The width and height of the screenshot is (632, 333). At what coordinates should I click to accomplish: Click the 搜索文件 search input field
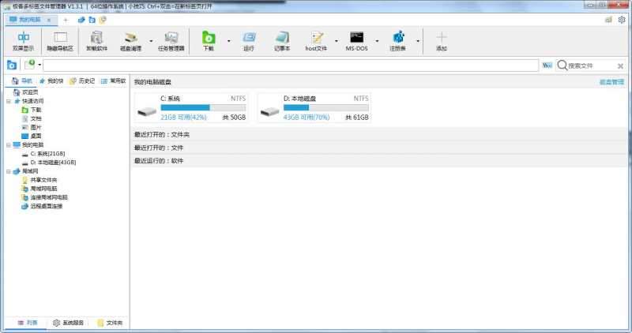pos(596,65)
